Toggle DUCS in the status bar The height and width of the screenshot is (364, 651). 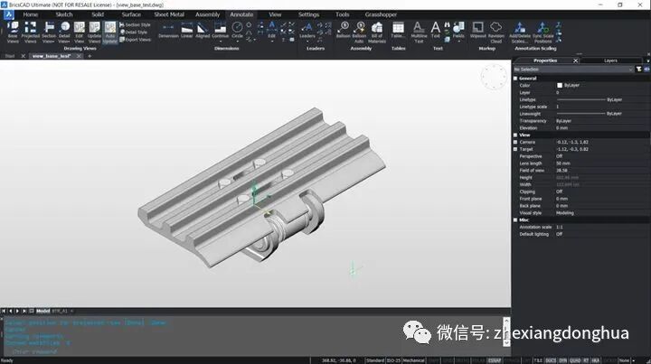click(x=551, y=360)
